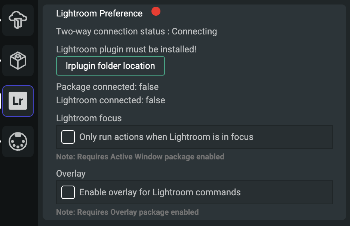The height and width of the screenshot is (226, 350).
Task: Click the Overlay section label
Action: click(71, 174)
